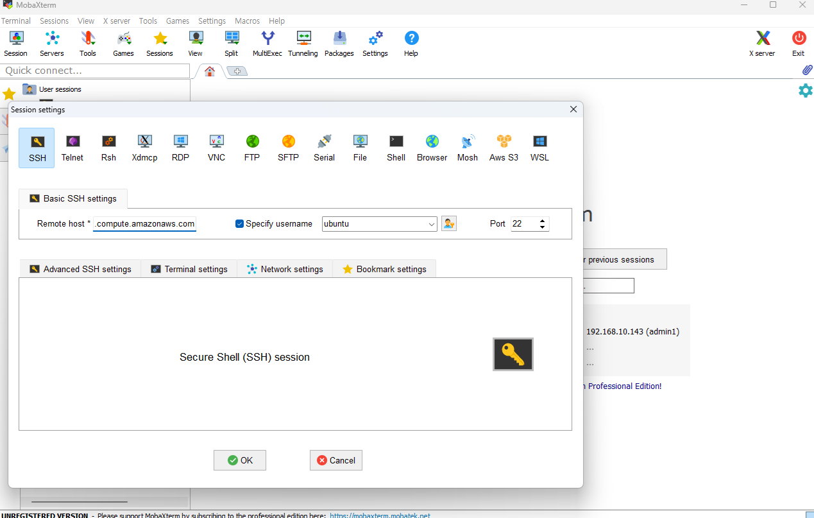Open the Servers toolbar button
This screenshot has width=814, height=518.
coord(52,44)
